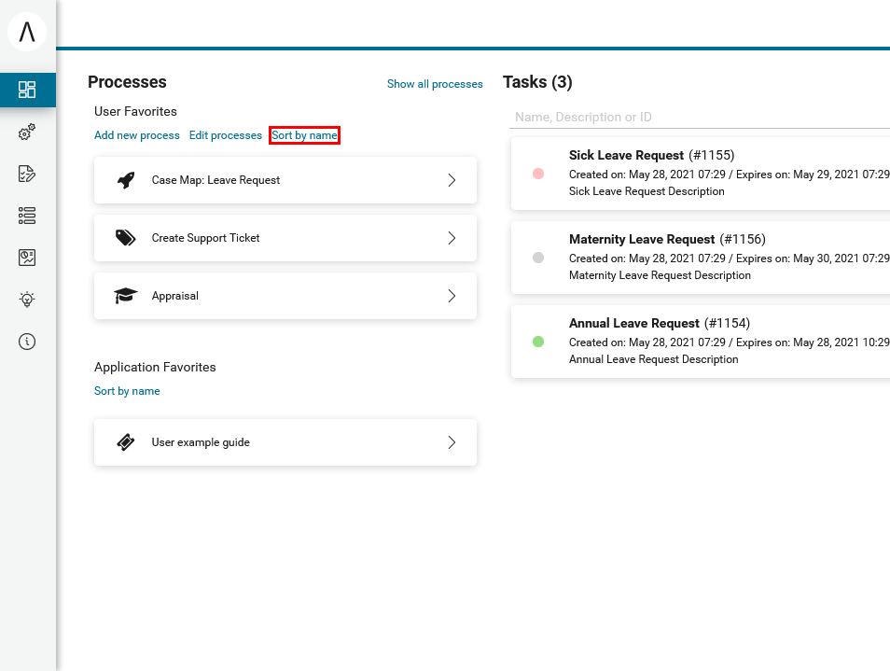This screenshot has width=890, height=671.
Task: Click Maternity Leave Request Description text
Action: click(x=660, y=275)
